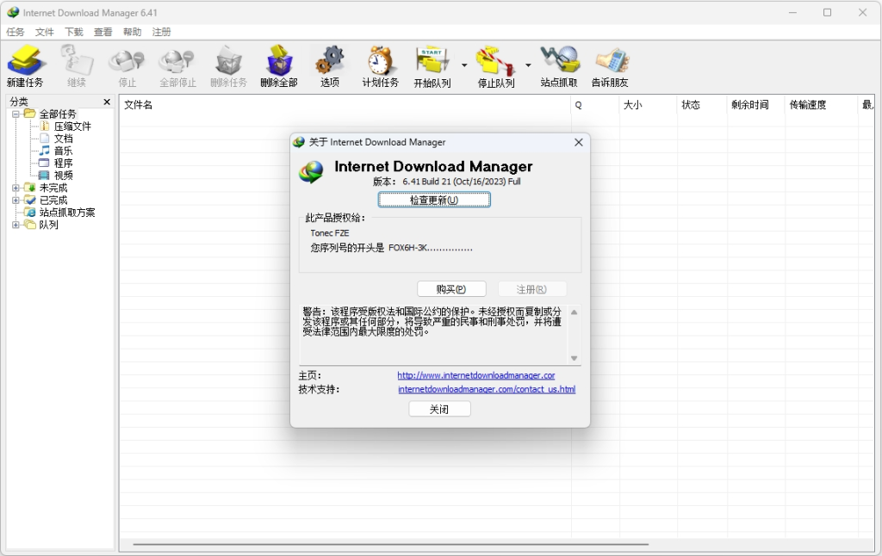Screen dimensions: 882x556
Task: Open the internetdownloadmanager.com homepage link
Action: (476, 375)
